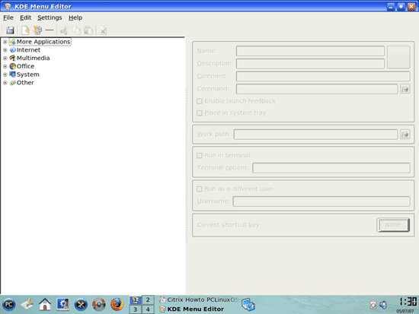Click the Description input field

[310, 64]
